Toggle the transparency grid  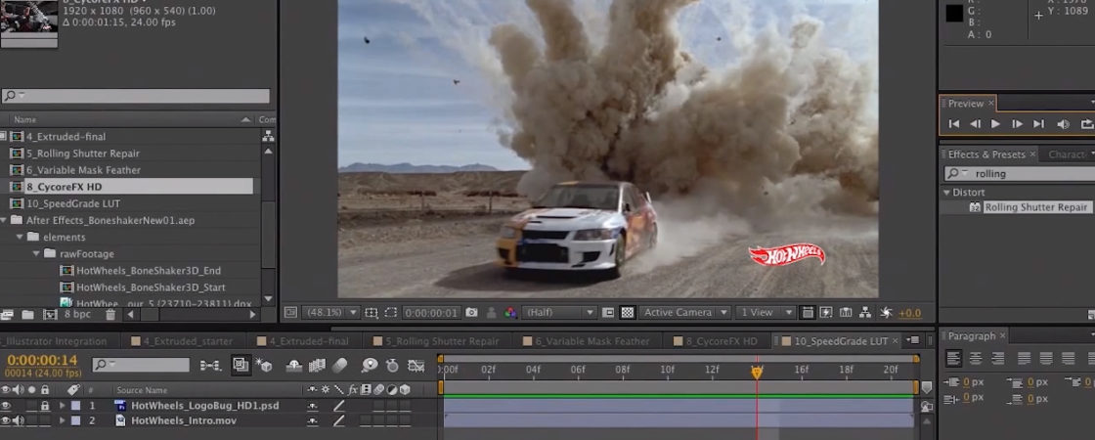(628, 313)
